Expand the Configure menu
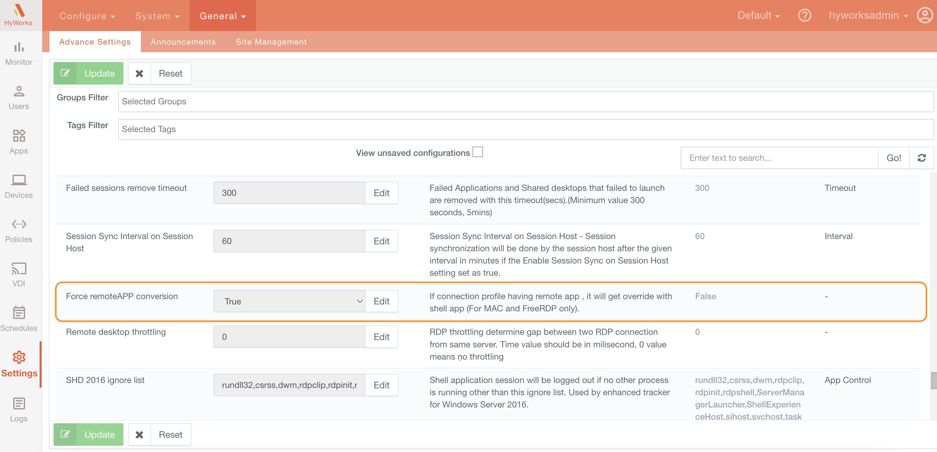 tap(87, 16)
